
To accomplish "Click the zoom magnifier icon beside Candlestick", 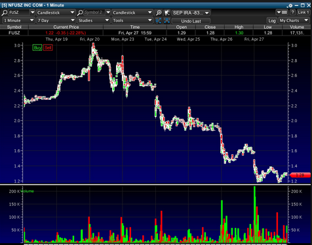I will pos(159,12).
